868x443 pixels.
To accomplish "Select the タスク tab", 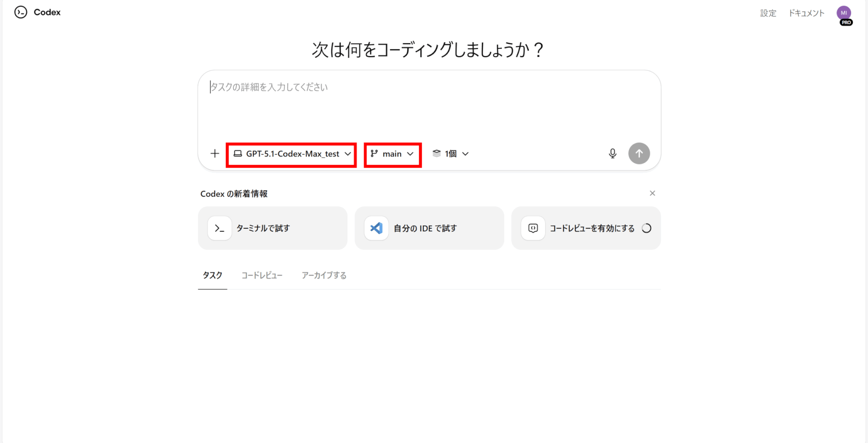I will 212,275.
